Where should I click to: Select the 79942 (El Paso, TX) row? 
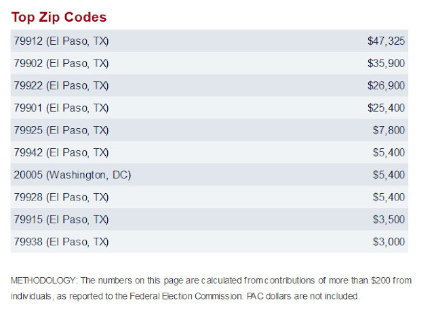pyautogui.click(x=210, y=152)
